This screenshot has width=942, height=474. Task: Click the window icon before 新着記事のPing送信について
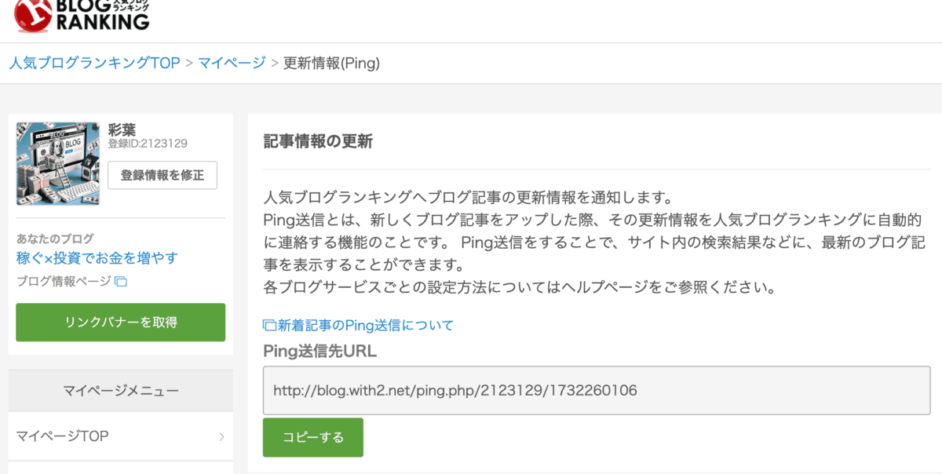coord(269,325)
